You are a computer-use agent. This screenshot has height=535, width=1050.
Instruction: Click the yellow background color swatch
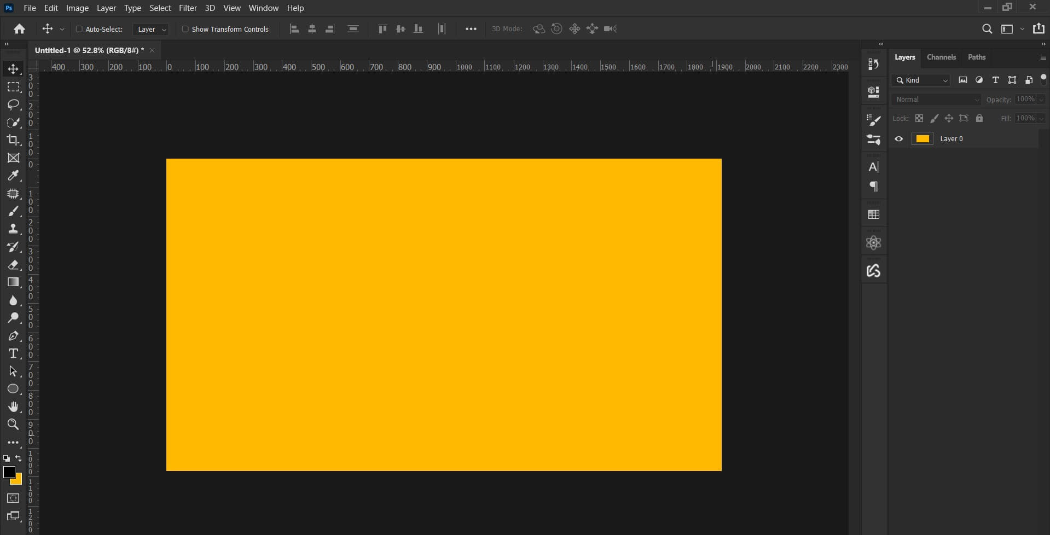click(18, 481)
